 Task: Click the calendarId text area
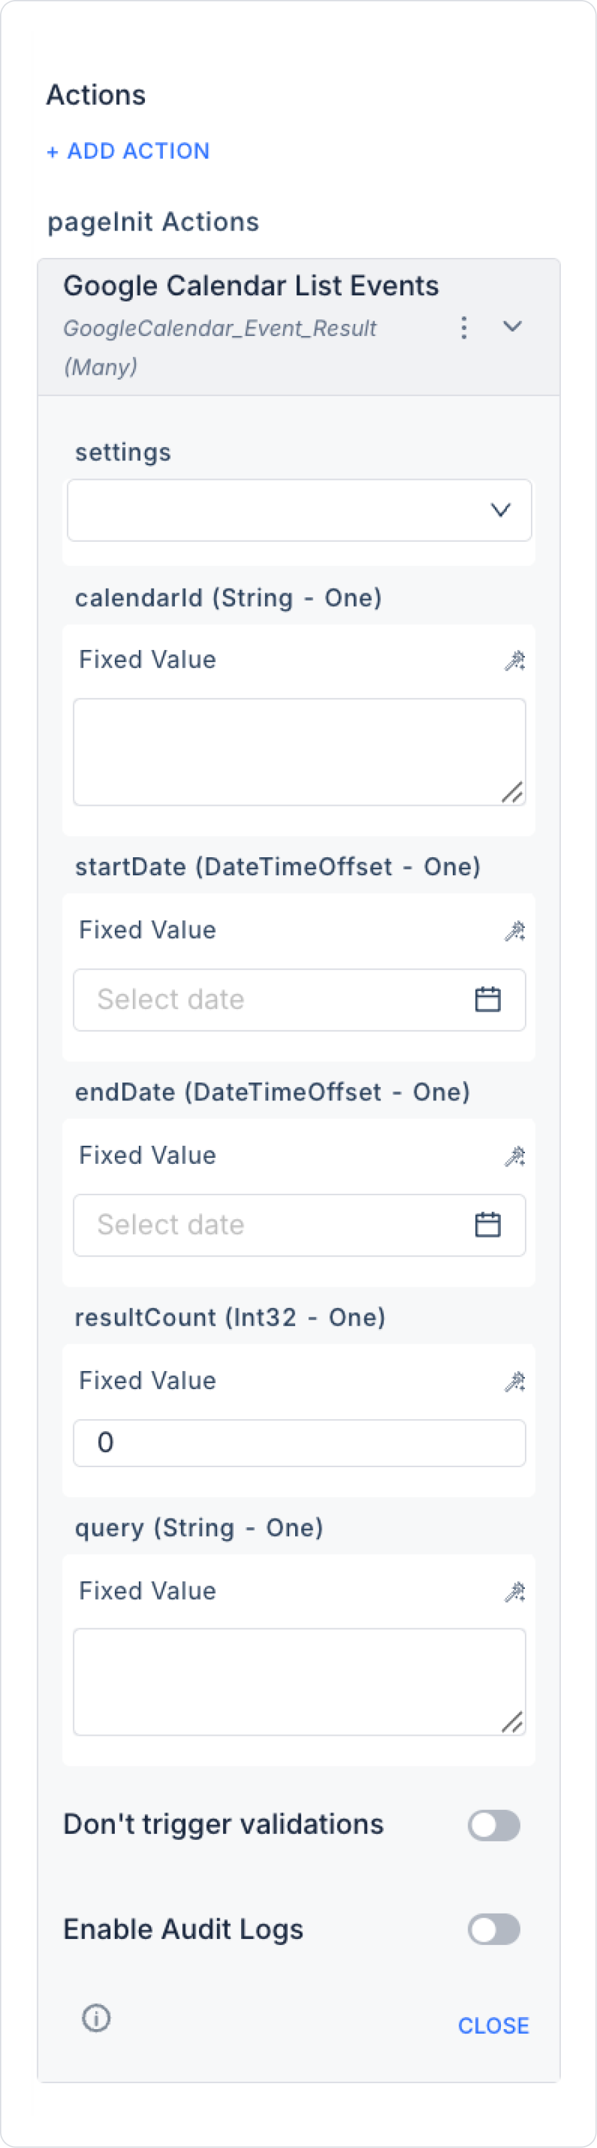click(298, 752)
